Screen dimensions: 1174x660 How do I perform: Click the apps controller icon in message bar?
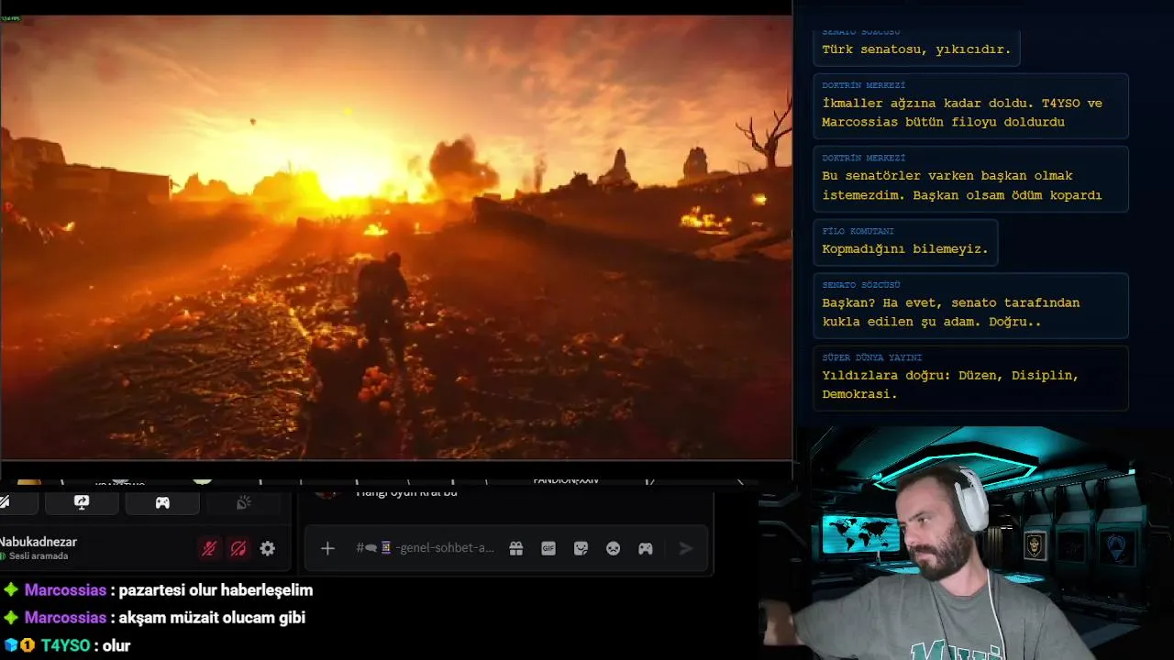click(646, 548)
